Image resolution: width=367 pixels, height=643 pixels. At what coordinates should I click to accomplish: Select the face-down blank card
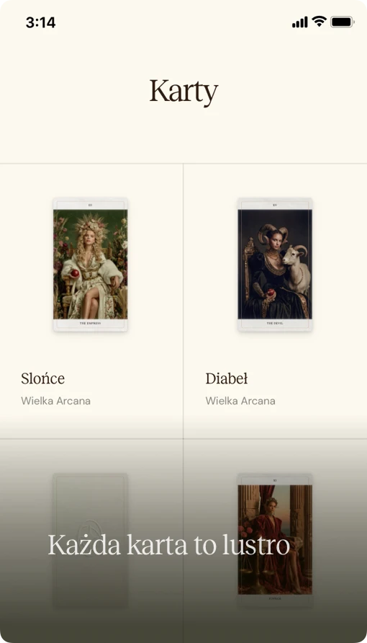pyautogui.click(x=90, y=540)
